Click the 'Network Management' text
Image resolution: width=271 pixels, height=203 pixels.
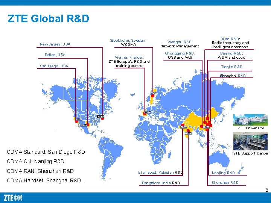[x=180, y=46]
